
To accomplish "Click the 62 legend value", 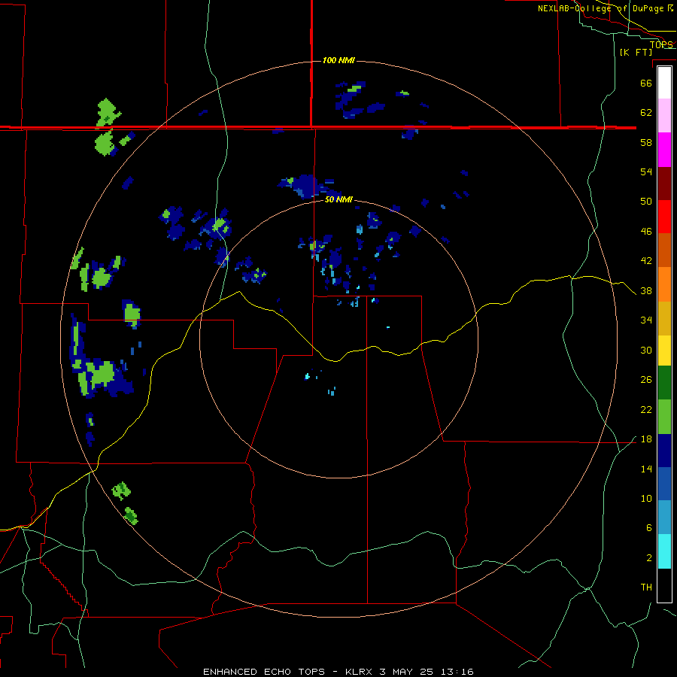I will pyautogui.click(x=646, y=113).
